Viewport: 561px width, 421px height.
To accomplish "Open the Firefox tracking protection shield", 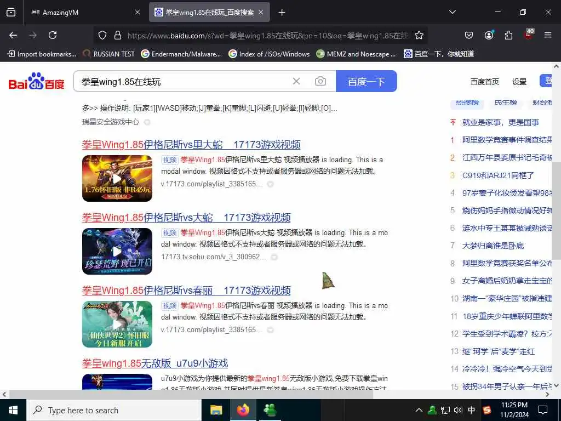I will 102,35.
